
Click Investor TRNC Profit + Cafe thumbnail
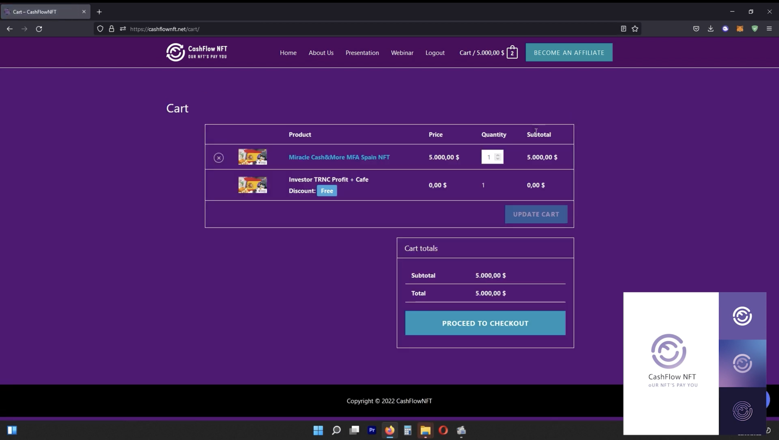pyautogui.click(x=253, y=185)
